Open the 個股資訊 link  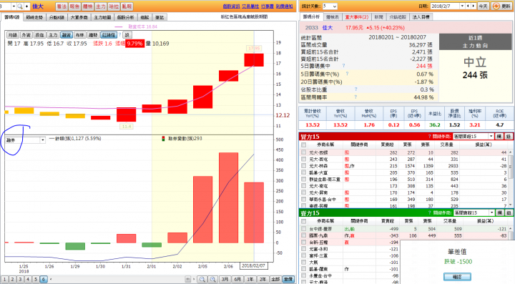[231, 6]
